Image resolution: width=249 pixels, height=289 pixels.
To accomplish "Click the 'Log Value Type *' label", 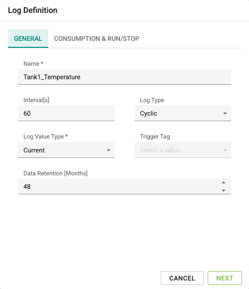I will (45, 137).
